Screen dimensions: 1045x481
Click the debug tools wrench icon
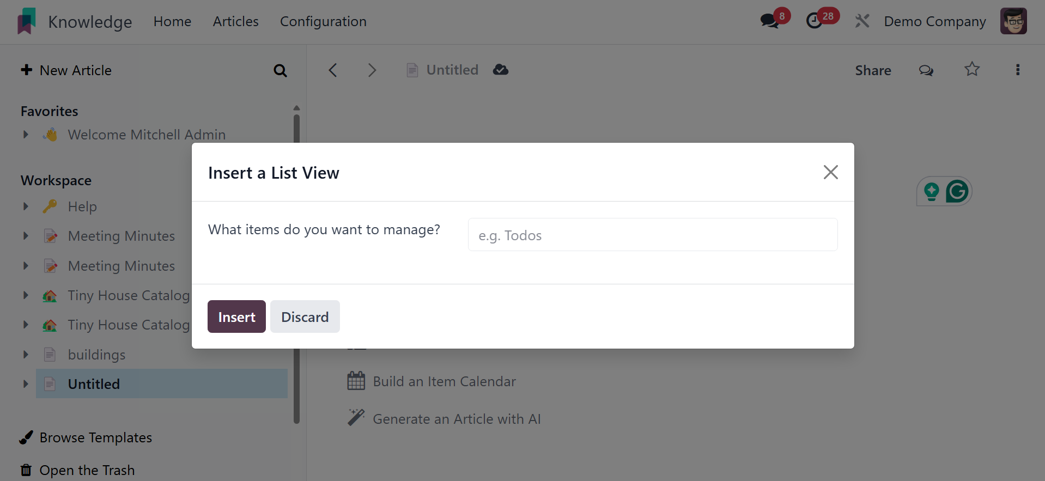coord(862,21)
